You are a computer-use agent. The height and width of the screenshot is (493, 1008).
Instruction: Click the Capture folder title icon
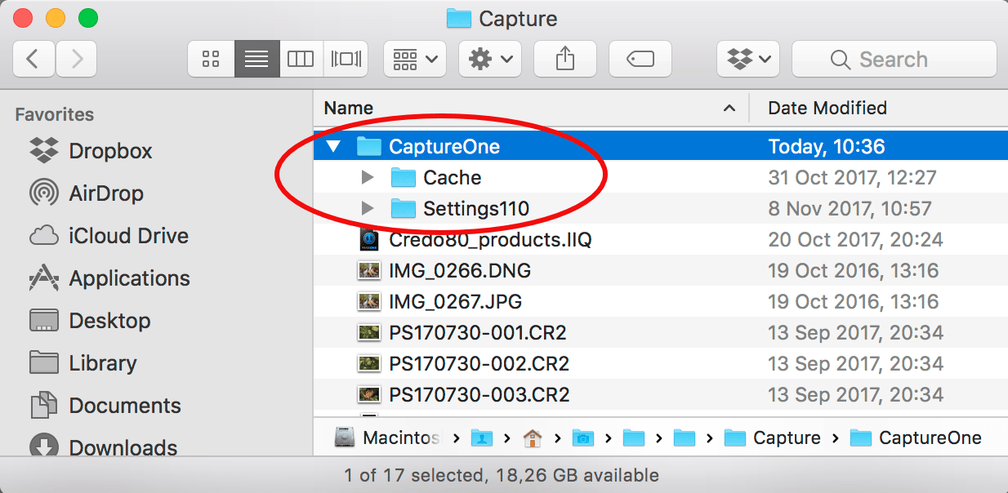pos(459,18)
